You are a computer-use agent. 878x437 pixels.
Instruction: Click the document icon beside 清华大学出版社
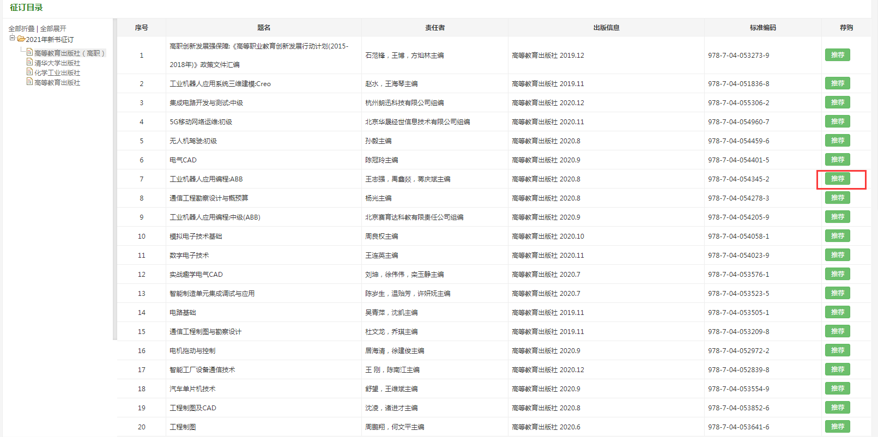(30, 63)
